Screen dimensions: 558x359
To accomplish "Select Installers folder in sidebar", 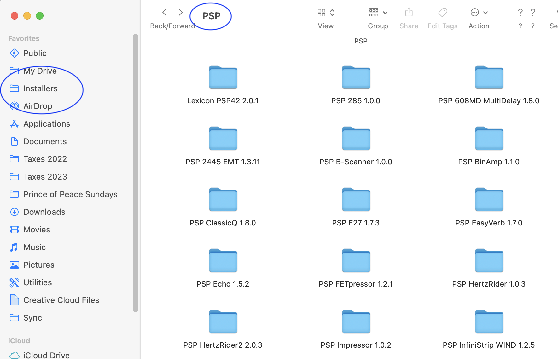I will coord(40,88).
